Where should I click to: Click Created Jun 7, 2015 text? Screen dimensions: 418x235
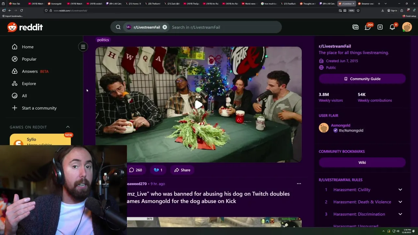(342, 61)
